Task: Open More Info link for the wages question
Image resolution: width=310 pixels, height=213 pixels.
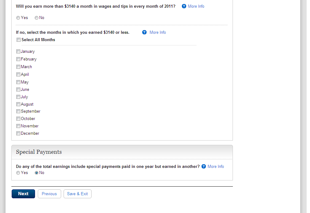Action: tap(196, 6)
